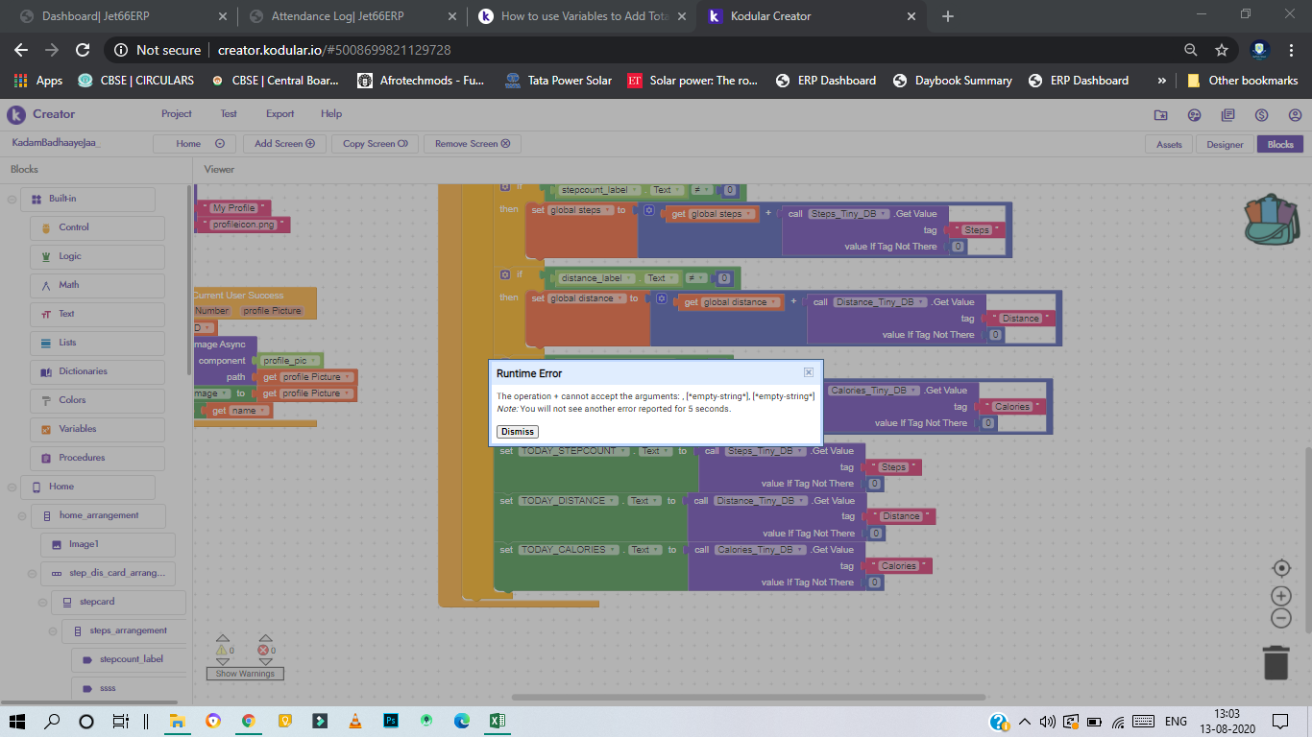Toggle Show Warnings in the workspace
Image resolution: width=1312 pixels, height=737 pixels.
244,673
